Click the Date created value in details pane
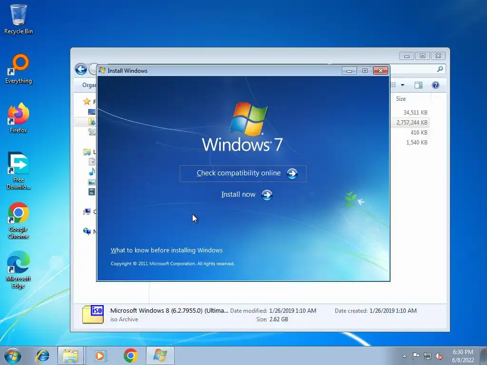Screen dimensions: 487x365 pyautogui.click(x=393, y=311)
